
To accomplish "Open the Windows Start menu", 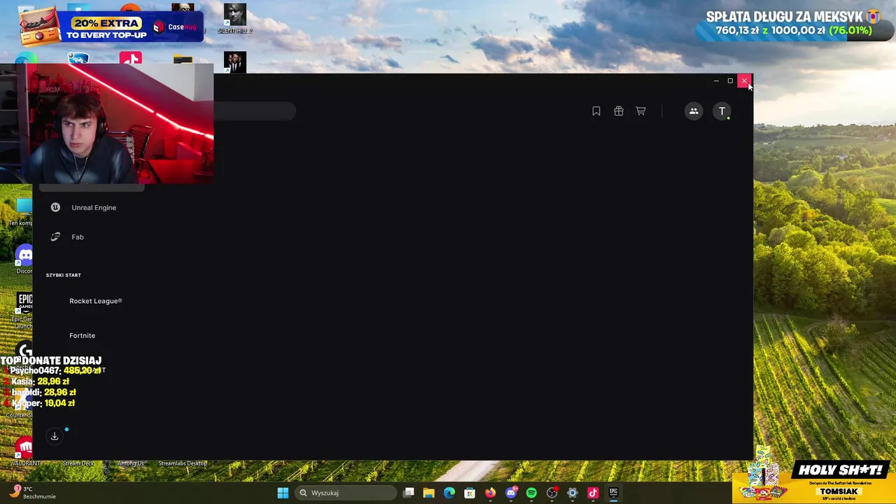I will tap(283, 493).
